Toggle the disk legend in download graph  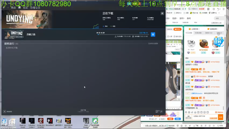[x=113, y=26]
